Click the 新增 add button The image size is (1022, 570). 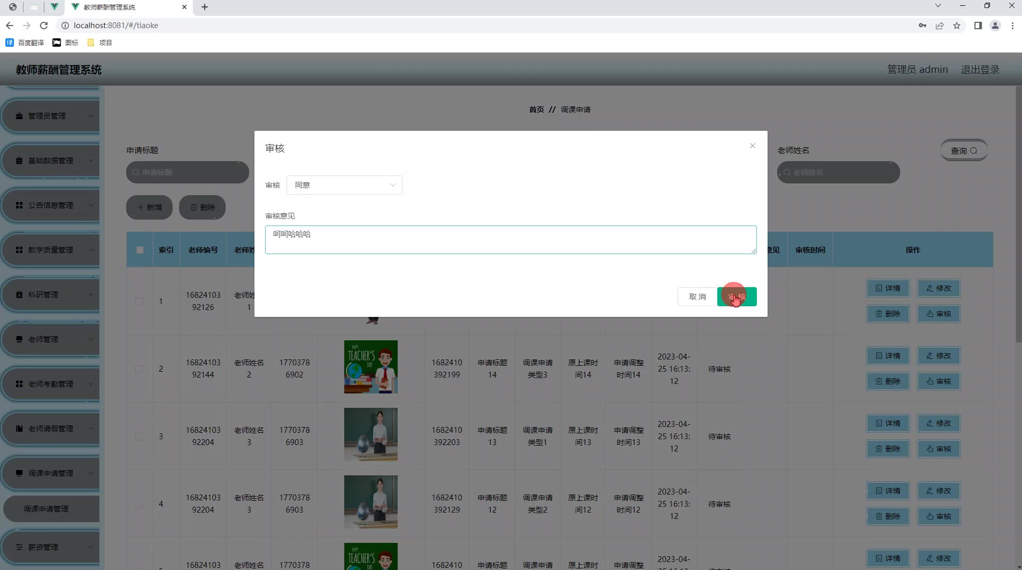pos(149,207)
